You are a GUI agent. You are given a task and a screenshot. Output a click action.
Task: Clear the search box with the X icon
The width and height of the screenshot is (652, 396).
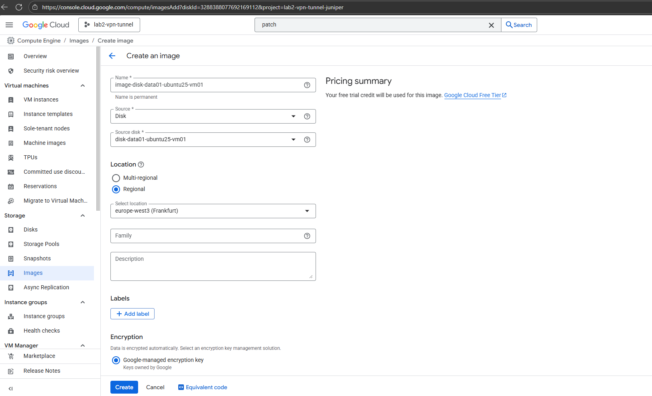(x=491, y=25)
